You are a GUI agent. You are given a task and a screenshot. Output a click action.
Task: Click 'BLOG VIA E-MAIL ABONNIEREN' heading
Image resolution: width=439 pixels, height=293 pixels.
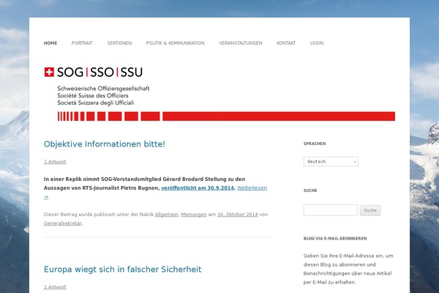pyautogui.click(x=335, y=238)
